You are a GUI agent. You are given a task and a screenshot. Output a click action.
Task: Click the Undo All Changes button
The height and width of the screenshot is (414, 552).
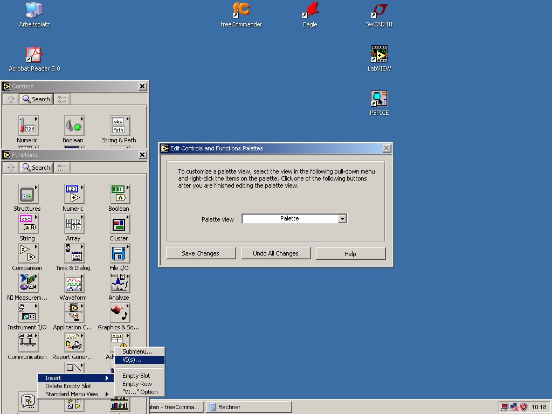point(275,253)
